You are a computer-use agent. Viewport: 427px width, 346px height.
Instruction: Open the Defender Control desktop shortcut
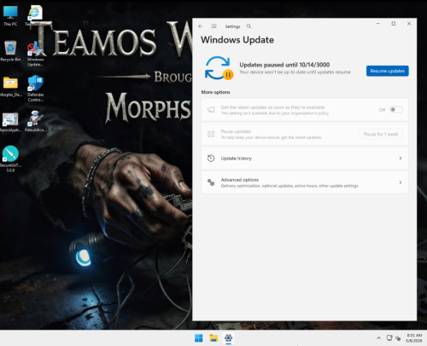point(35,89)
